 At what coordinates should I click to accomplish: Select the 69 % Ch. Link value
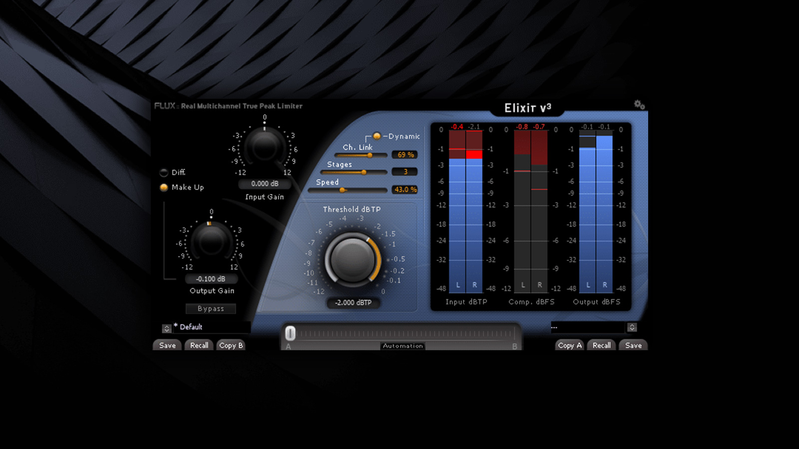tap(405, 155)
